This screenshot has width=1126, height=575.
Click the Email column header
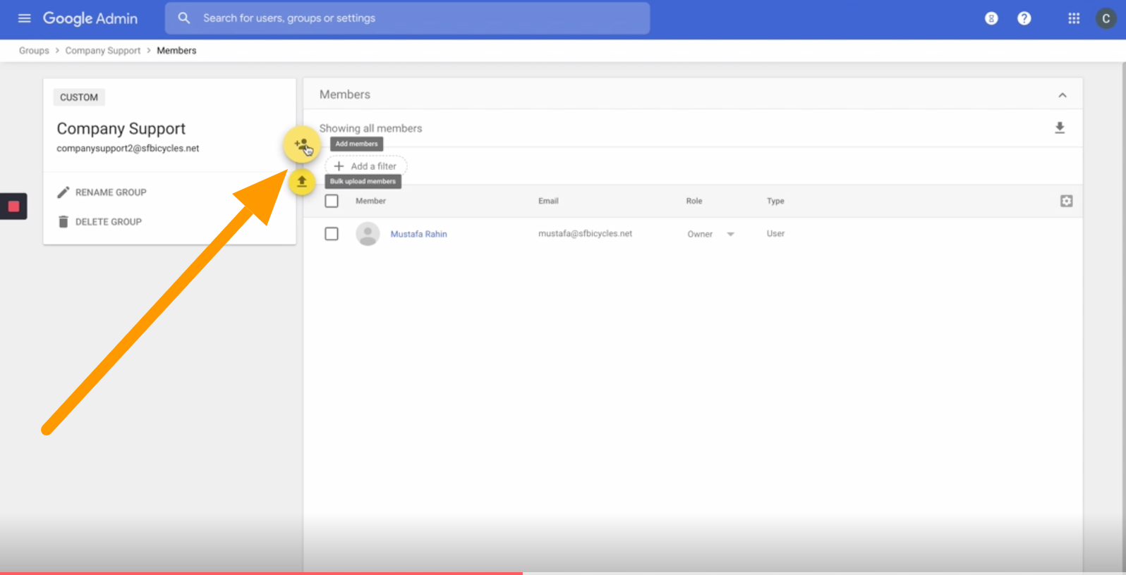548,201
